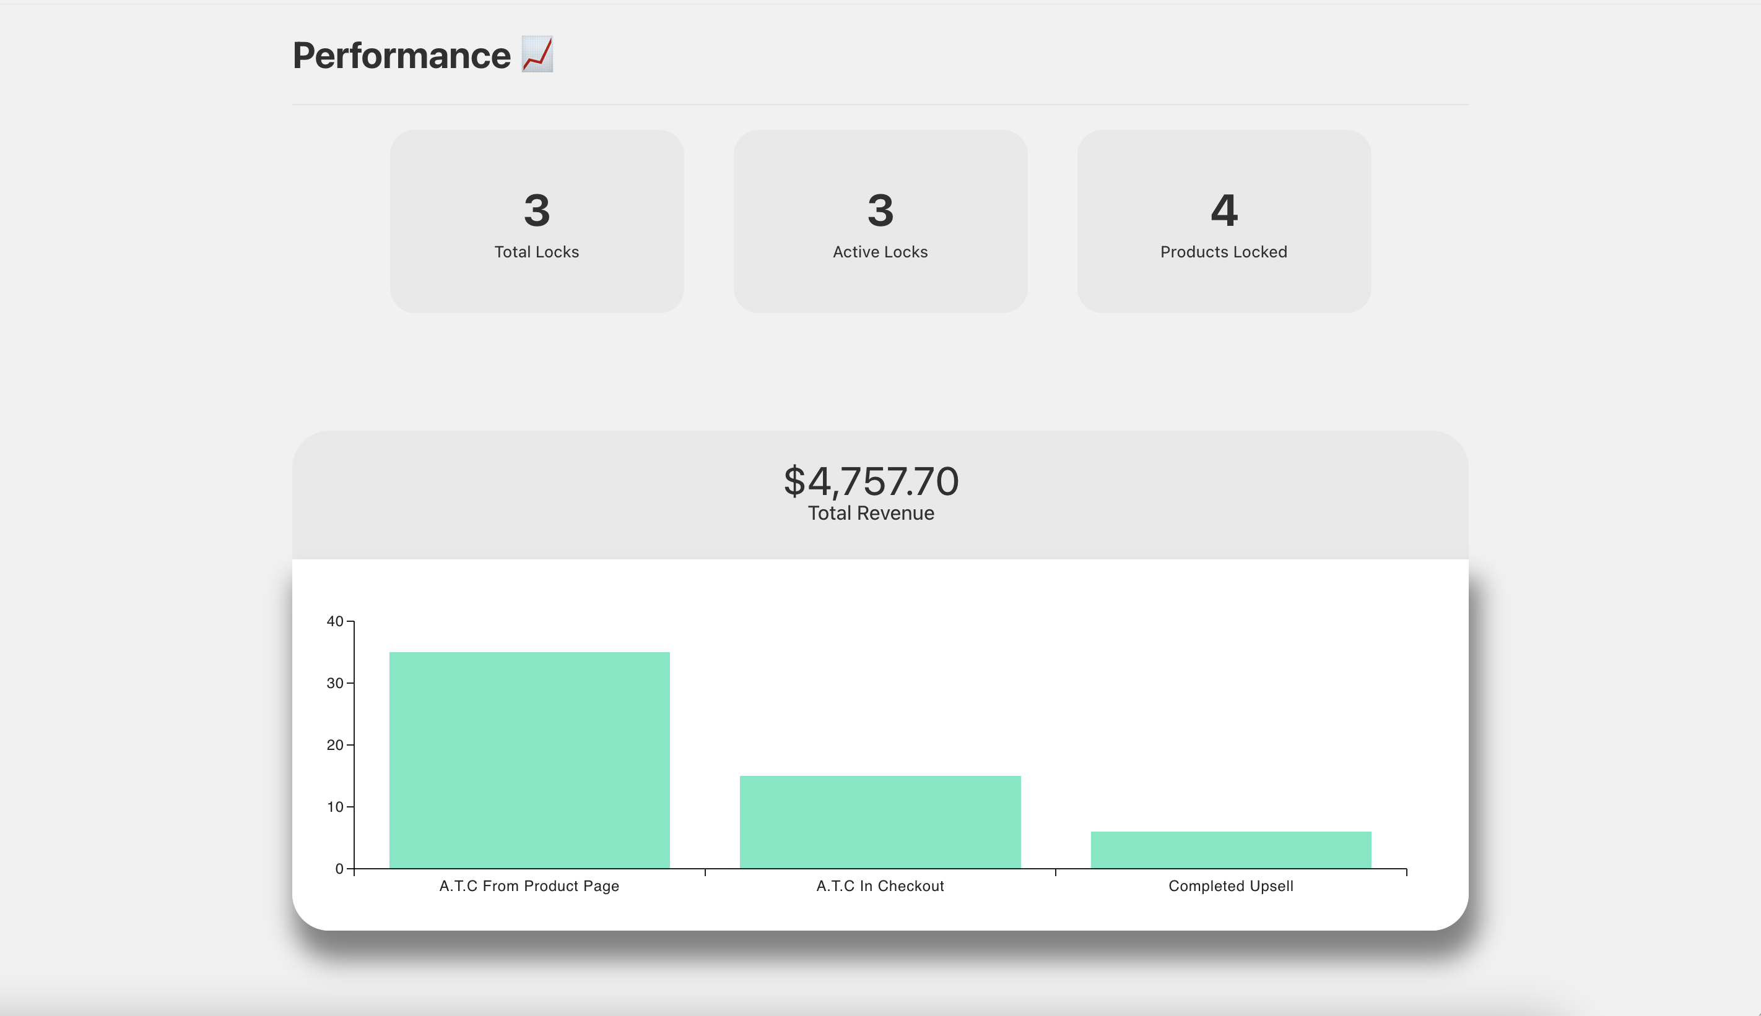Viewport: 1761px width, 1016px height.
Task: Click the 0 tick on y-axis
Action: [x=339, y=869]
